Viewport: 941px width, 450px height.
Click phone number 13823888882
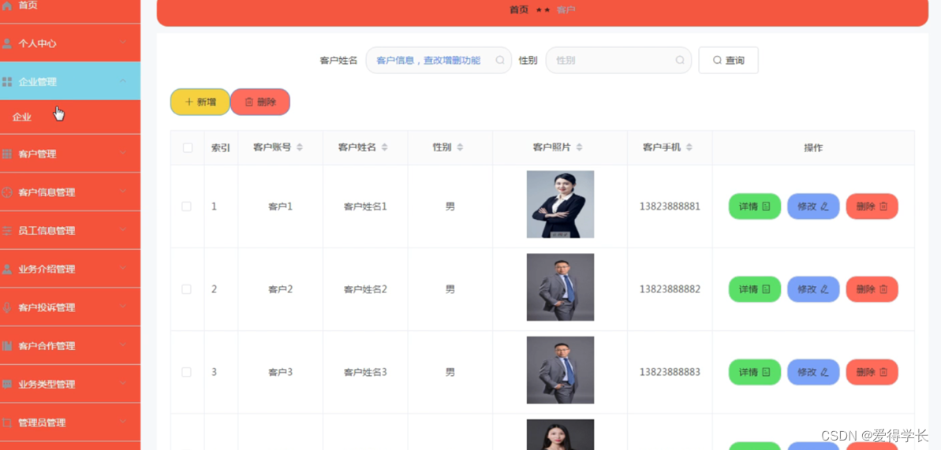tap(670, 289)
